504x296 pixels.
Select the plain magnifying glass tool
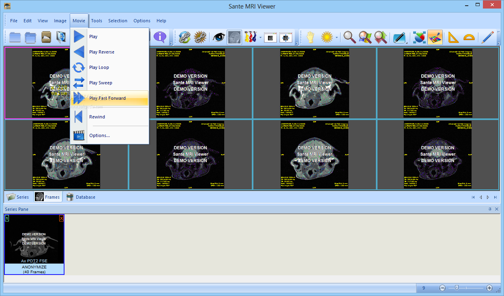[x=350, y=37]
